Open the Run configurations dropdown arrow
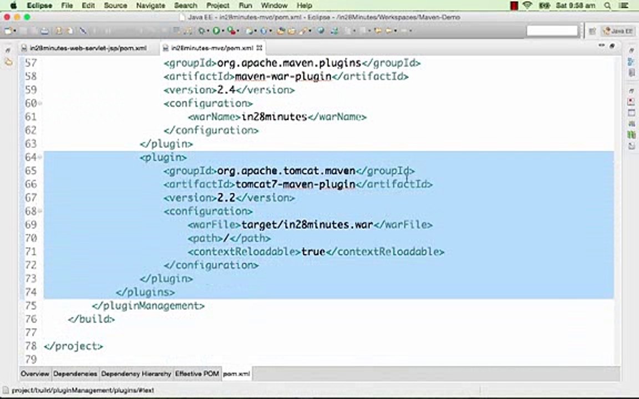The width and height of the screenshot is (639, 399). [x=223, y=31]
